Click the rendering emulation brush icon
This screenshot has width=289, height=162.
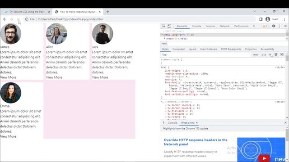(276, 55)
